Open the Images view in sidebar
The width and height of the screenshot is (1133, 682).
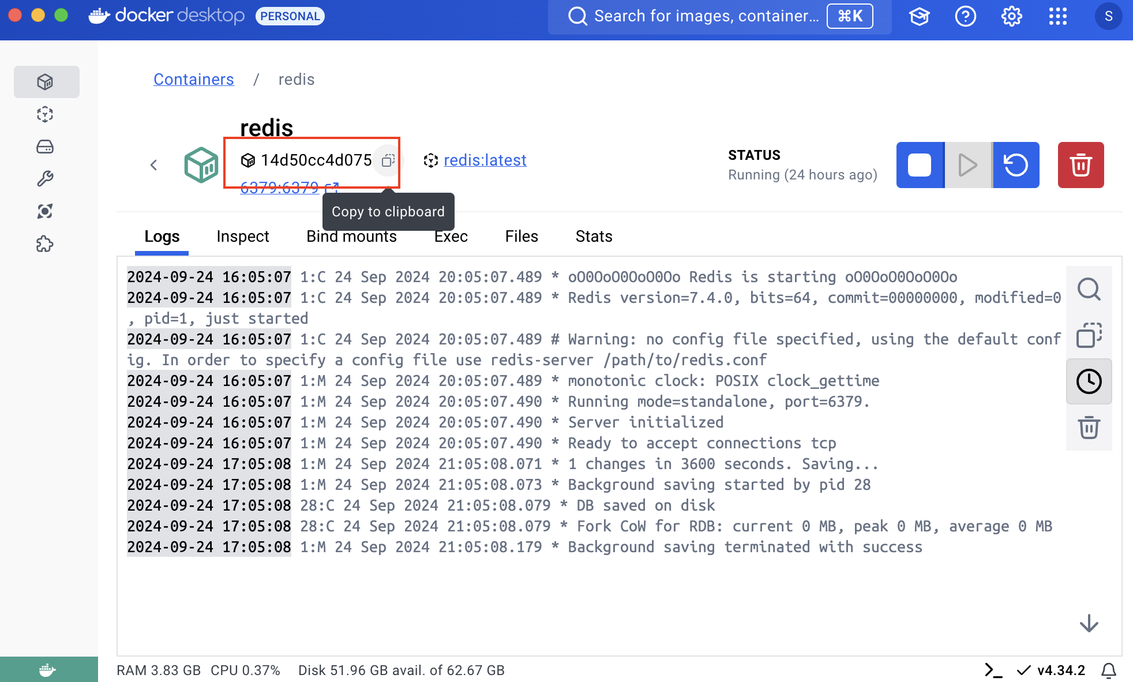pyautogui.click(x=46, y=114)
